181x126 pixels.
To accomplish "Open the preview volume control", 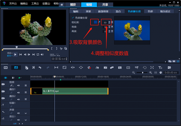I will [x=42, y=54].
